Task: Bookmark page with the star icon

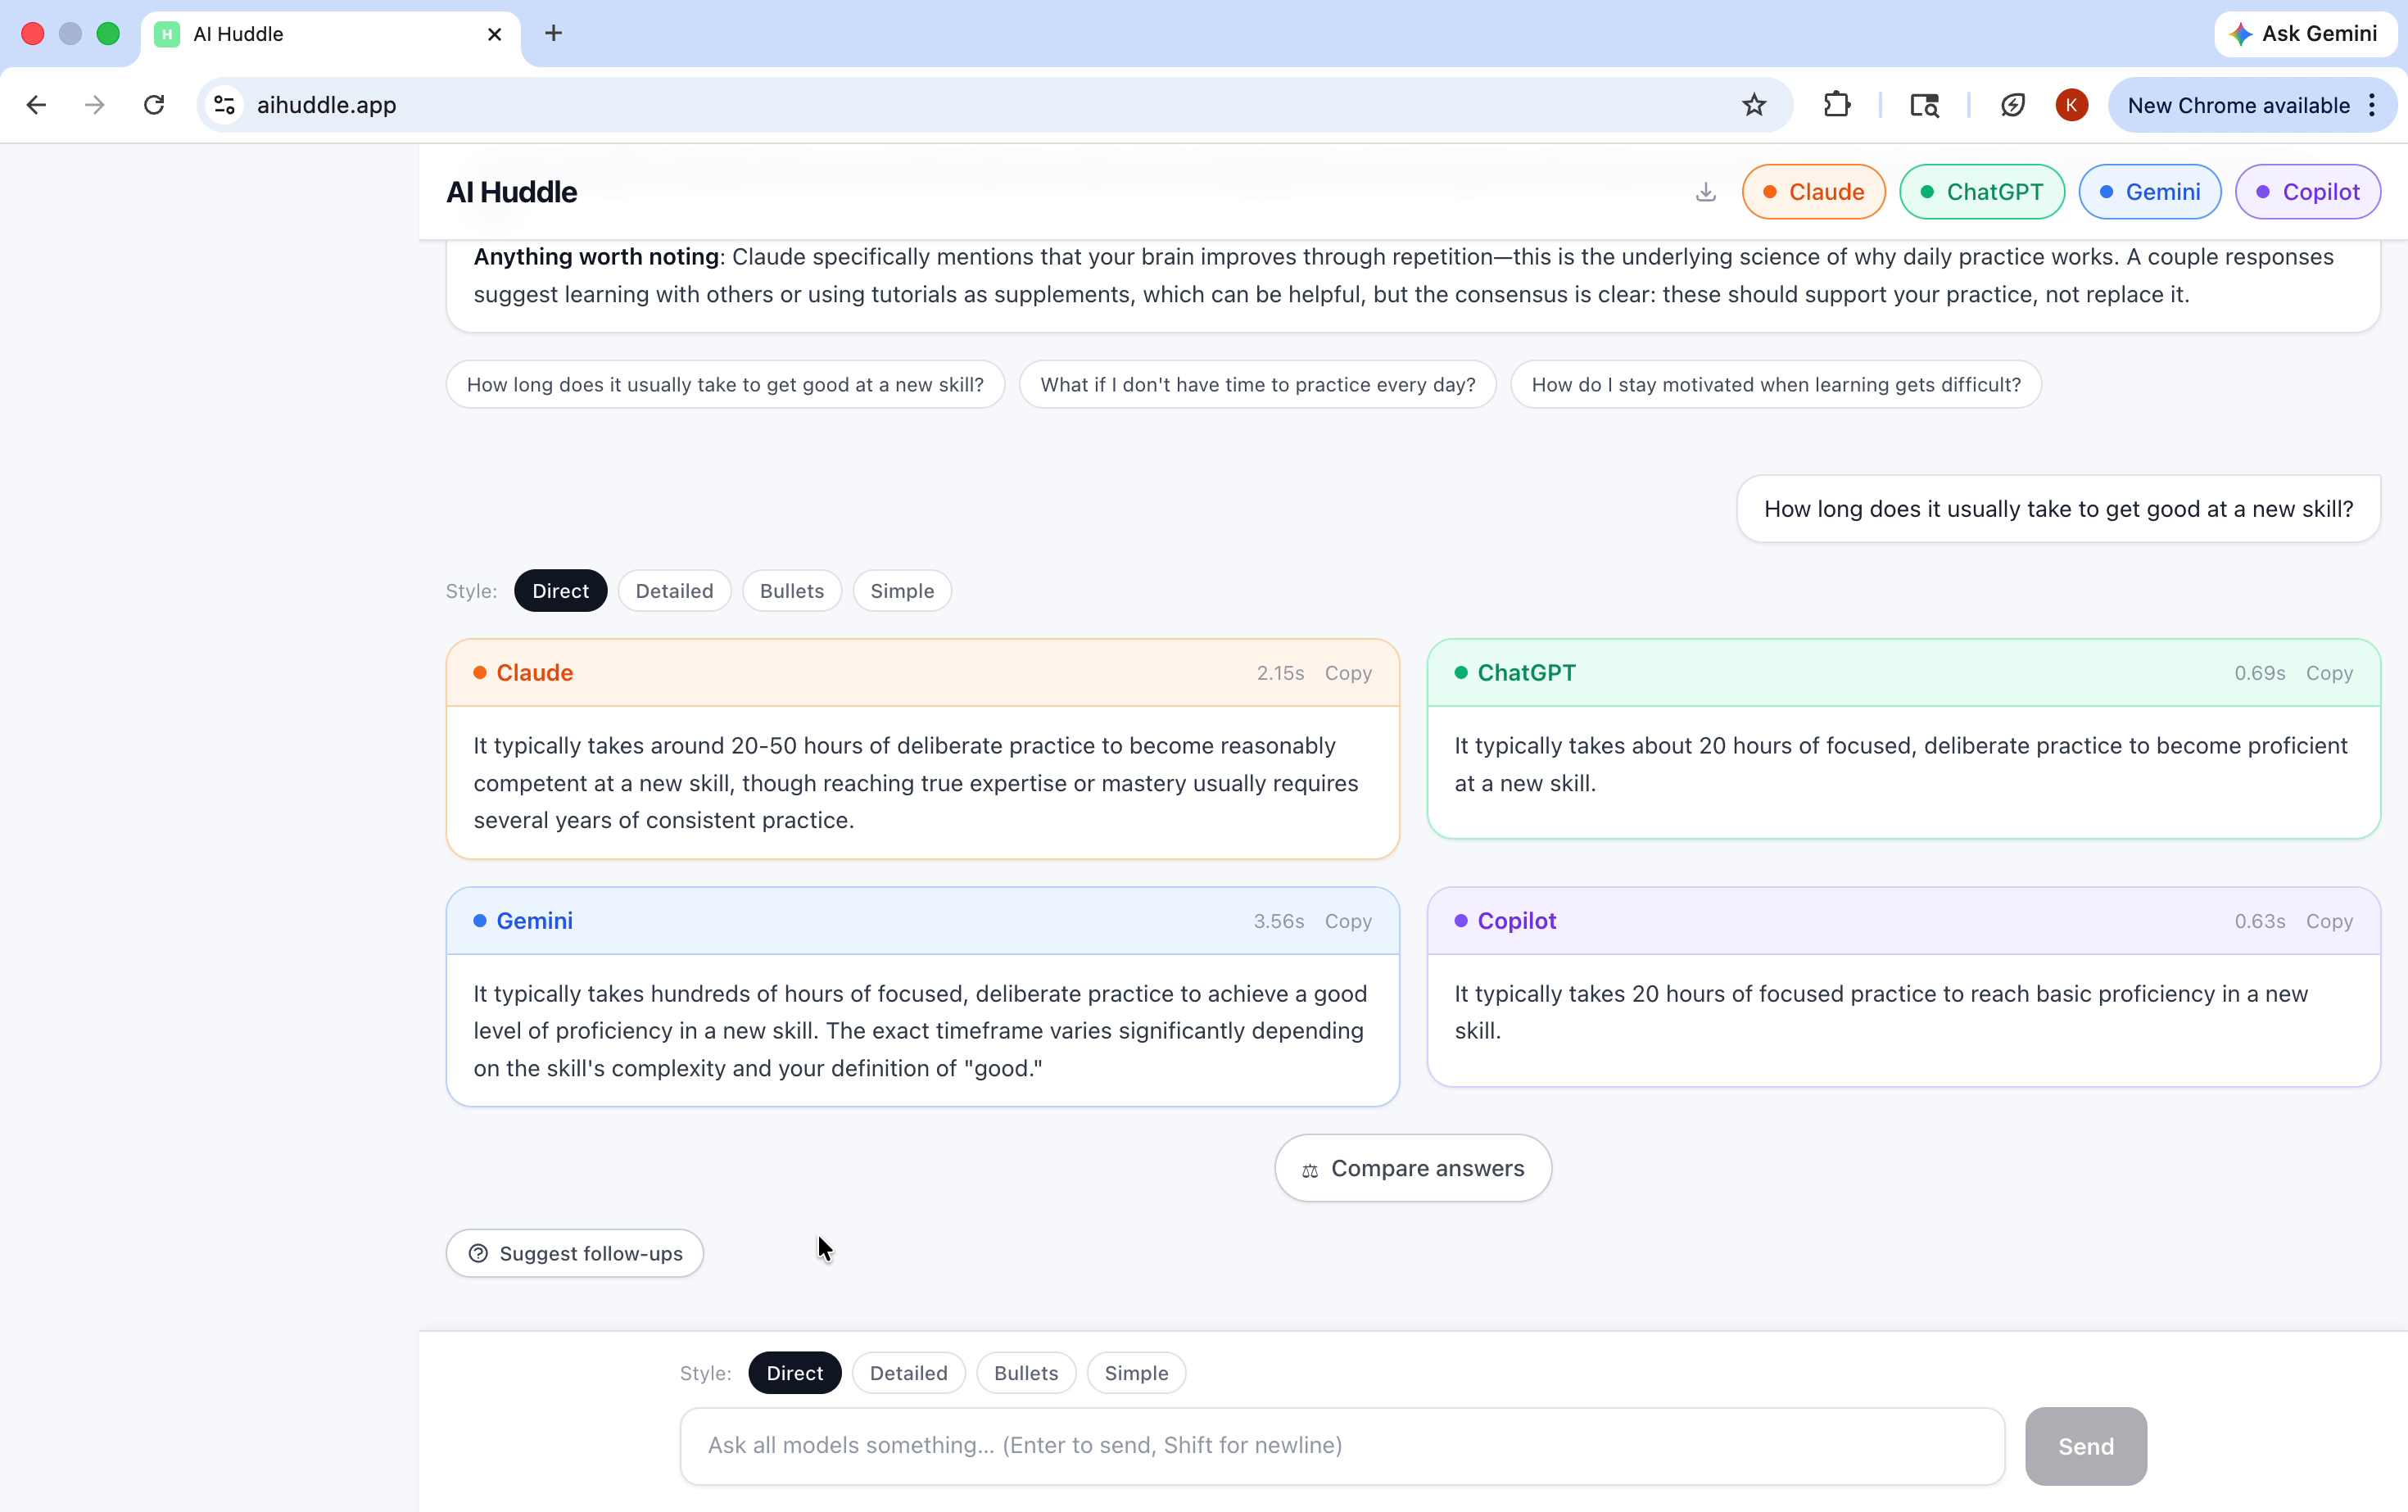Action: (1754, 105)
